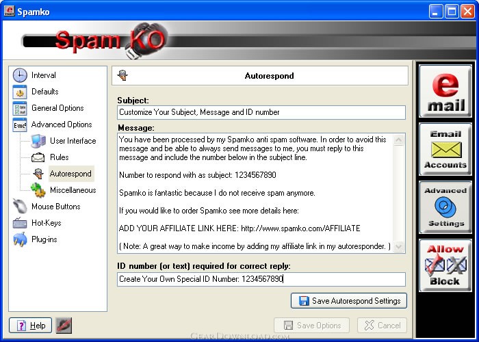The width and height of the screenshot is (479, 342).
Task: Open the Plug-ins label
Action: click(x=44, y=239)
